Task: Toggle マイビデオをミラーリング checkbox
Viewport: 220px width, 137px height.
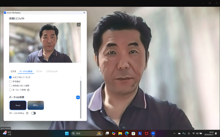Action: click(x=10, y=77)
